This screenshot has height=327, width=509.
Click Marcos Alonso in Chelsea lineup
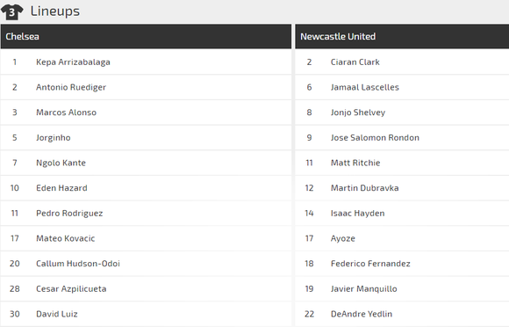pyautogui.click(x=66, y=113)
